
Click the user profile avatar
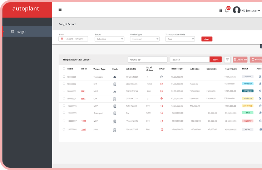(x=237, y=10)
